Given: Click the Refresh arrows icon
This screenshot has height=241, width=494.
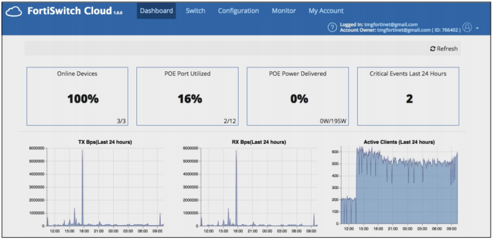Looking at the screenshot, I should (433, 49).
